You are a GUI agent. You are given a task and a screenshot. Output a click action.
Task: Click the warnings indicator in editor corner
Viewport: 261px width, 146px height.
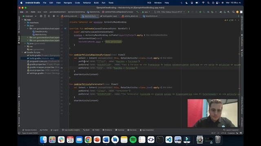229,20
